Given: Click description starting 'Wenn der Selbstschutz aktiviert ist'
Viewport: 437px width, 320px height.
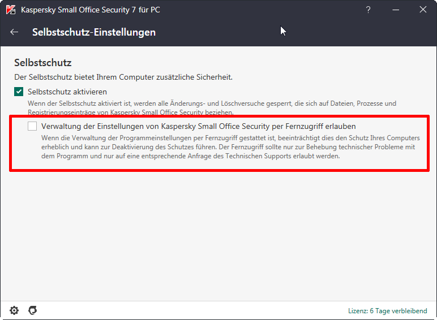Looking at the screenshot, I should click(212, 107).
